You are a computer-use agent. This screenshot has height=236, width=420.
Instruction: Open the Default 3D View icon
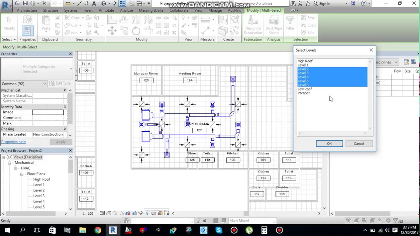[104, 4]
